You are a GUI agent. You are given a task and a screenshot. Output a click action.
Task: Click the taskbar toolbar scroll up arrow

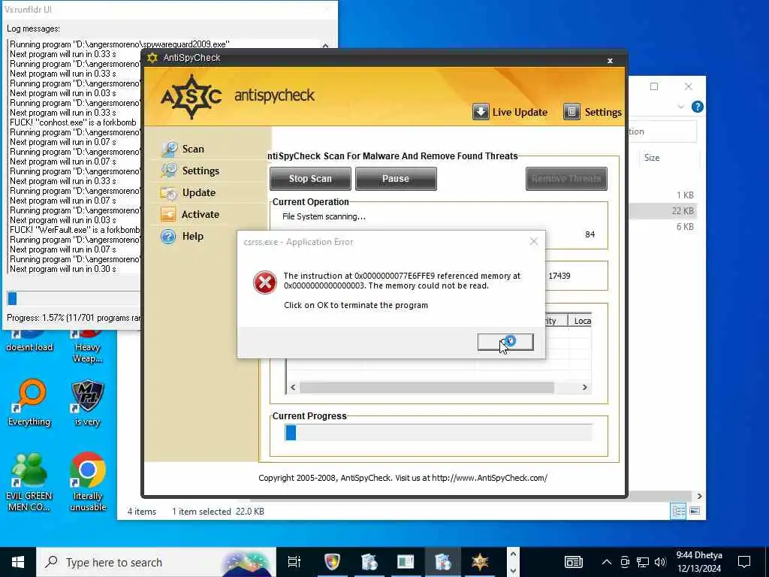pyautogui.click(x=513, y=554)
